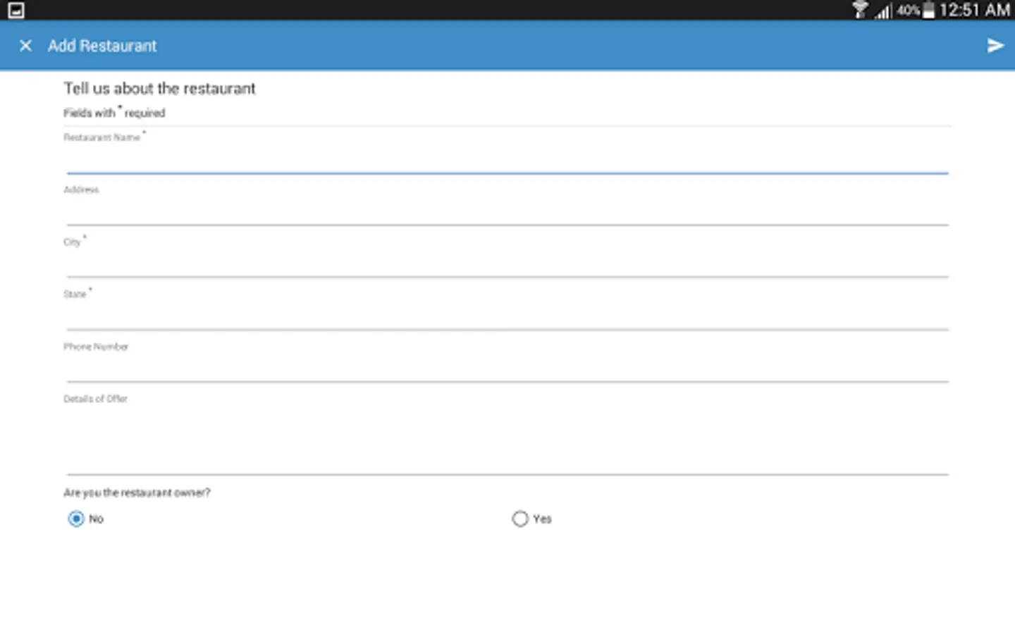The height and width of the screenshot is (634, 1015).
Task: Select the Phone Number field
Action: pos(508,368)
